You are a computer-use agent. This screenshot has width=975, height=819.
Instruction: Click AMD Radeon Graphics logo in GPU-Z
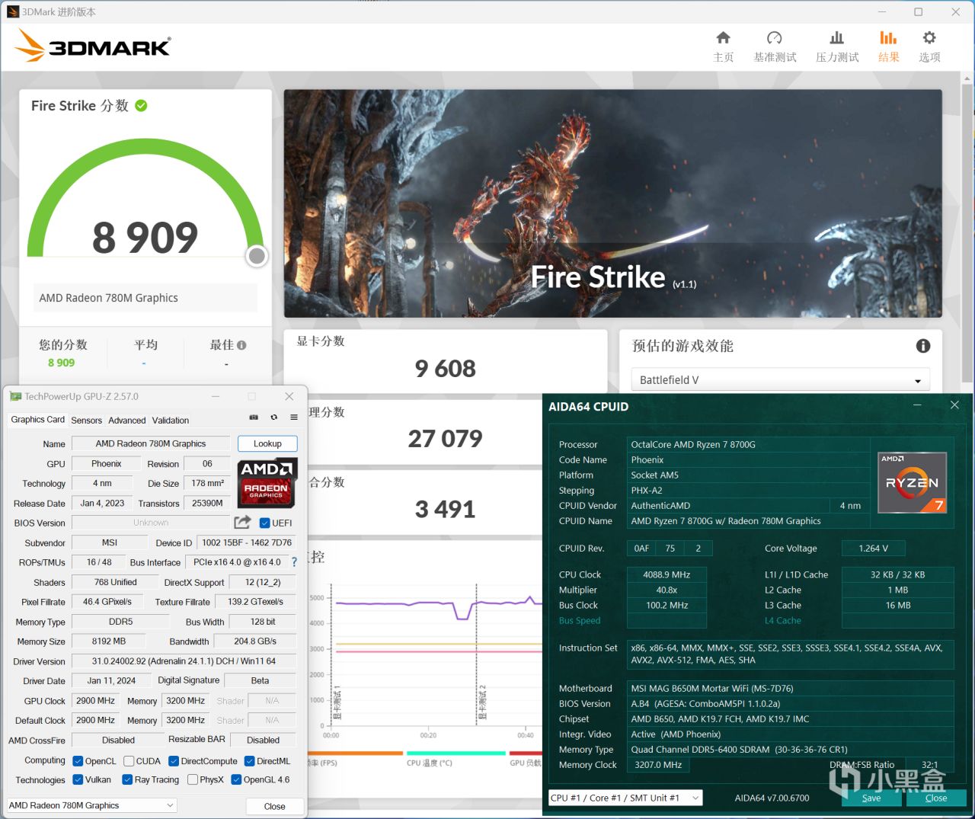(x=267, y=483)
